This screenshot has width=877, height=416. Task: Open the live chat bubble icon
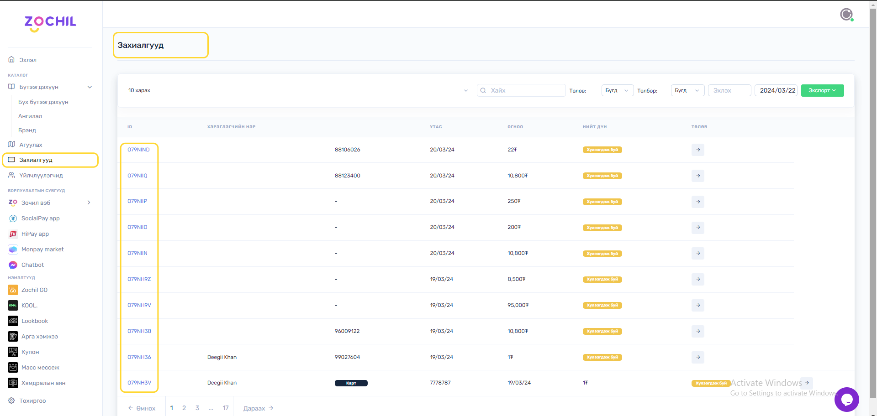pos(846,400)
